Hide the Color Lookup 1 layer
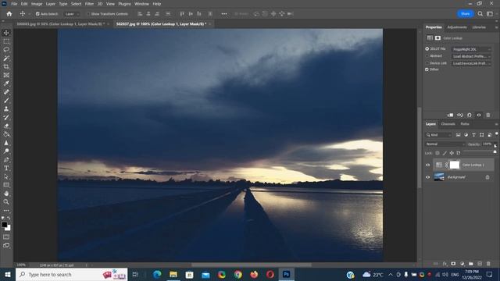500x281 pixels. [428, 165]
